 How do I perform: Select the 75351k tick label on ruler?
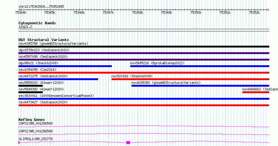(225, 12)
